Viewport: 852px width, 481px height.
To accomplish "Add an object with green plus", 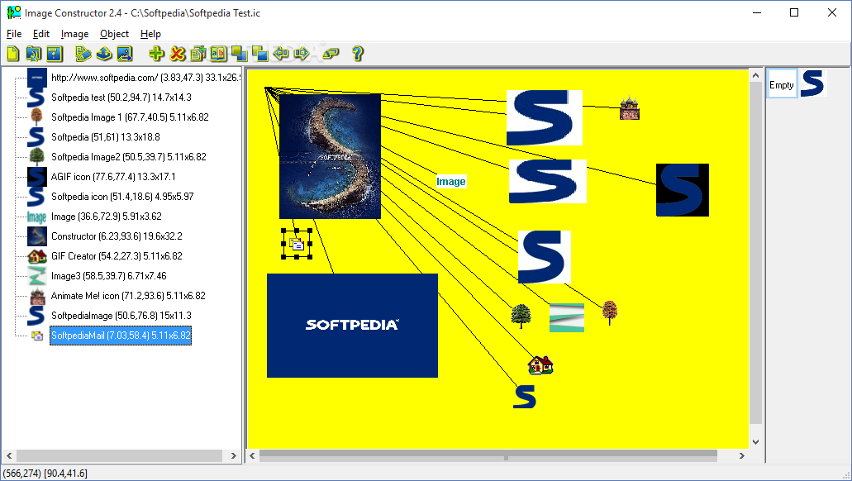I will click(x=156, y=53).
